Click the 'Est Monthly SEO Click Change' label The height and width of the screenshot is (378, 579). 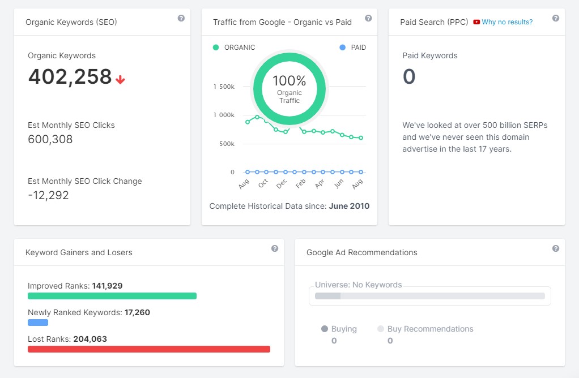85,181
